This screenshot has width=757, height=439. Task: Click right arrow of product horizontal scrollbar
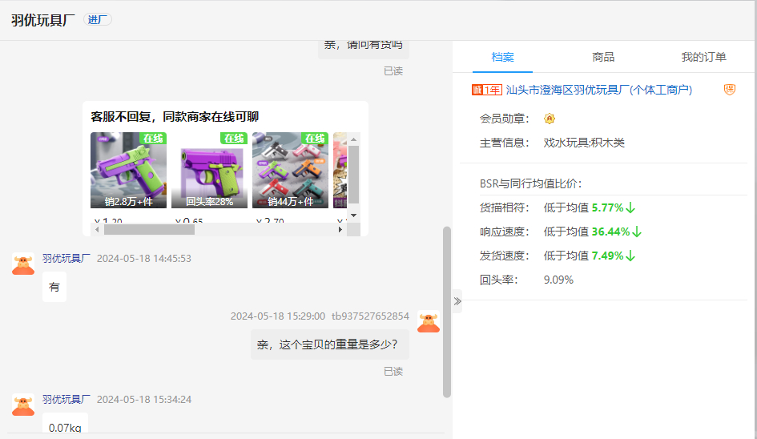click(x=340, y=229)
